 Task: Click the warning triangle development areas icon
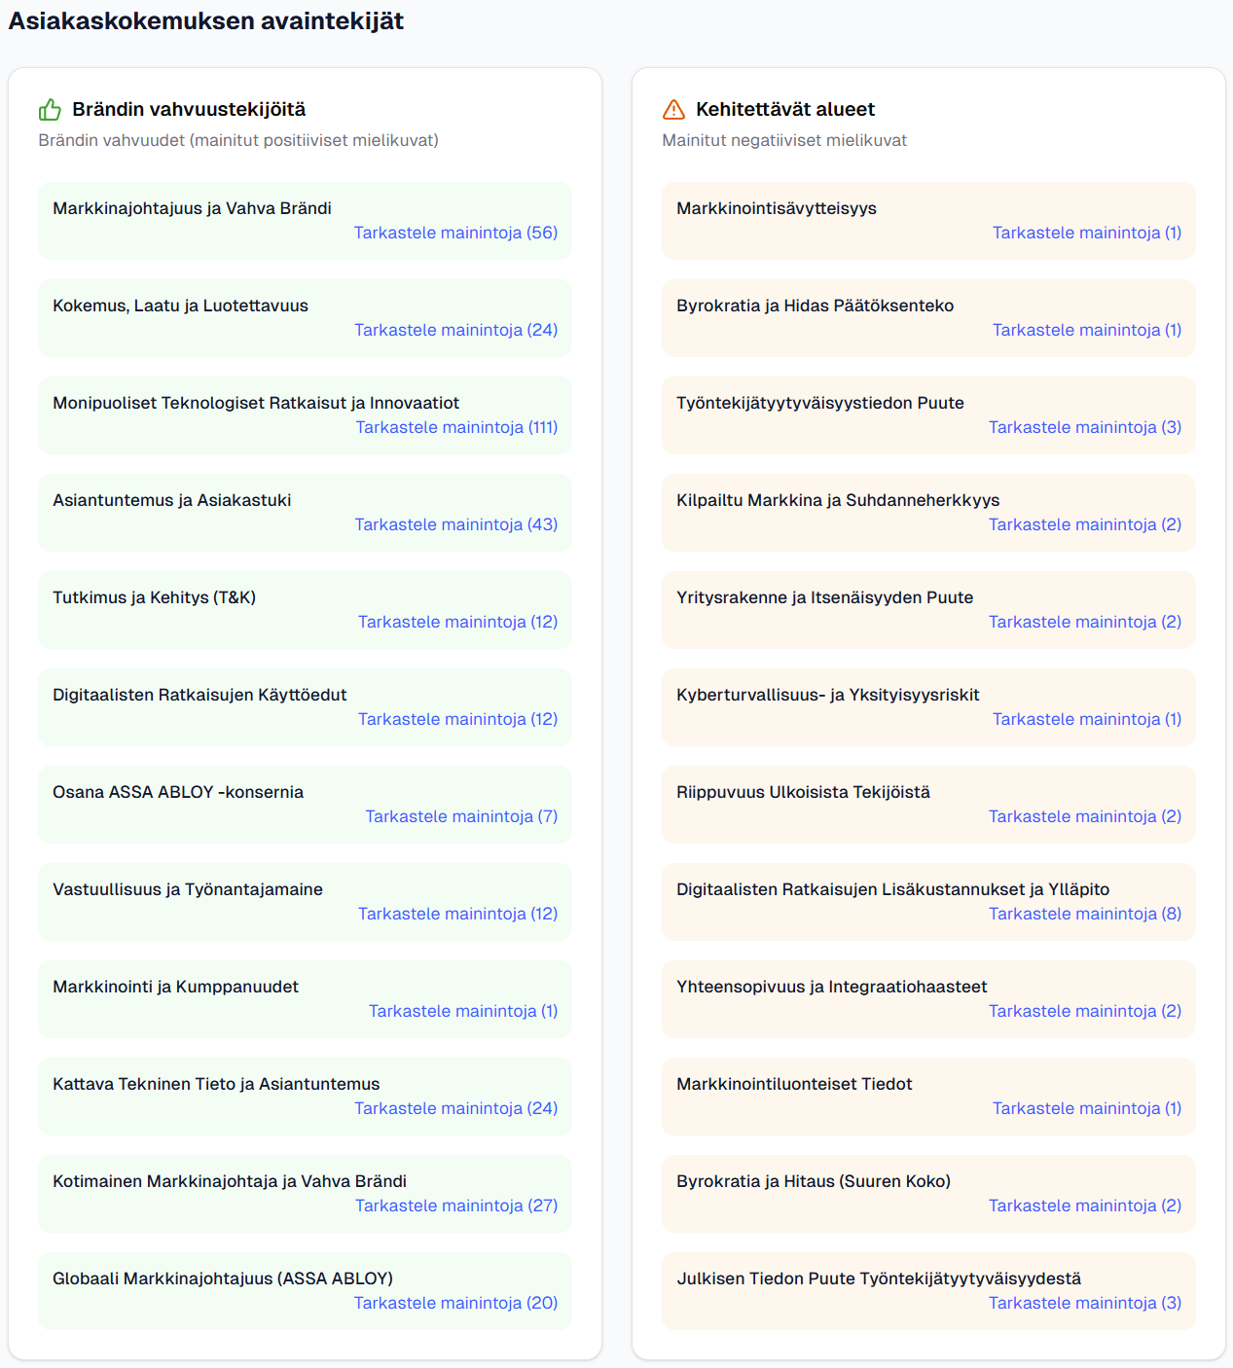coord(673,109)
